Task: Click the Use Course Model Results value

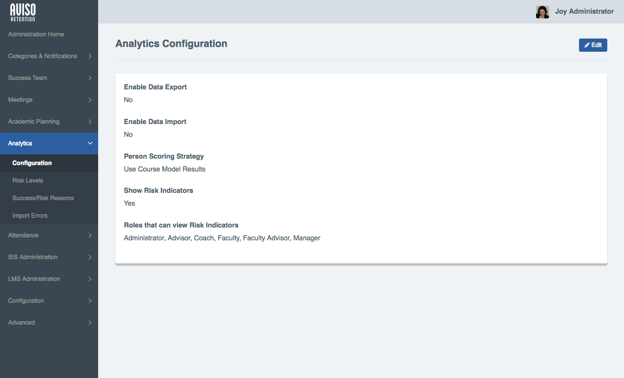Action: 165,169
